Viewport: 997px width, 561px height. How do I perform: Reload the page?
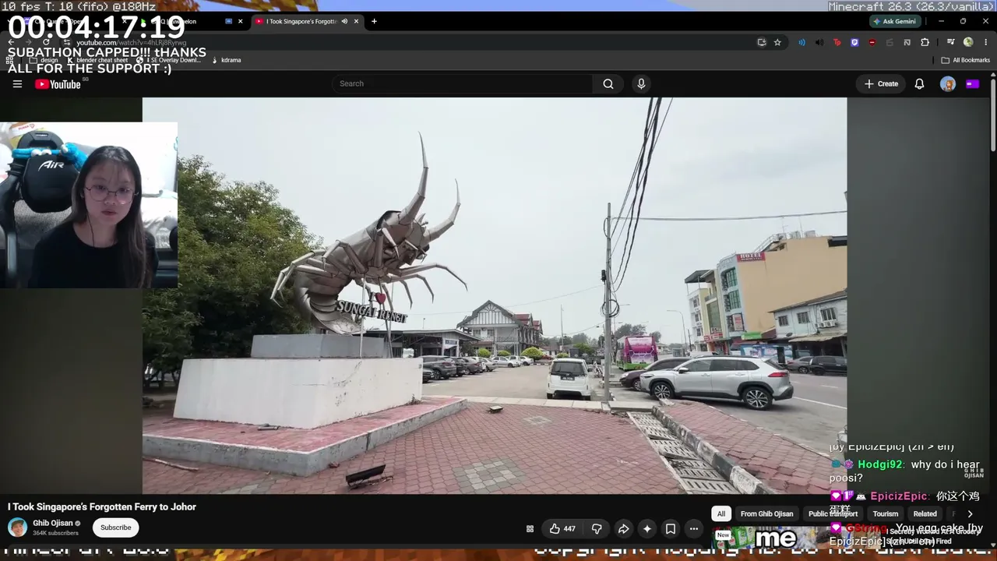coord(46,42)
